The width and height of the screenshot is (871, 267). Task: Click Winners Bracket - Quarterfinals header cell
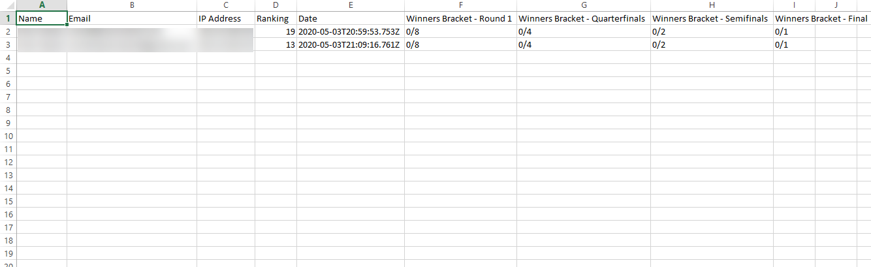584,18
